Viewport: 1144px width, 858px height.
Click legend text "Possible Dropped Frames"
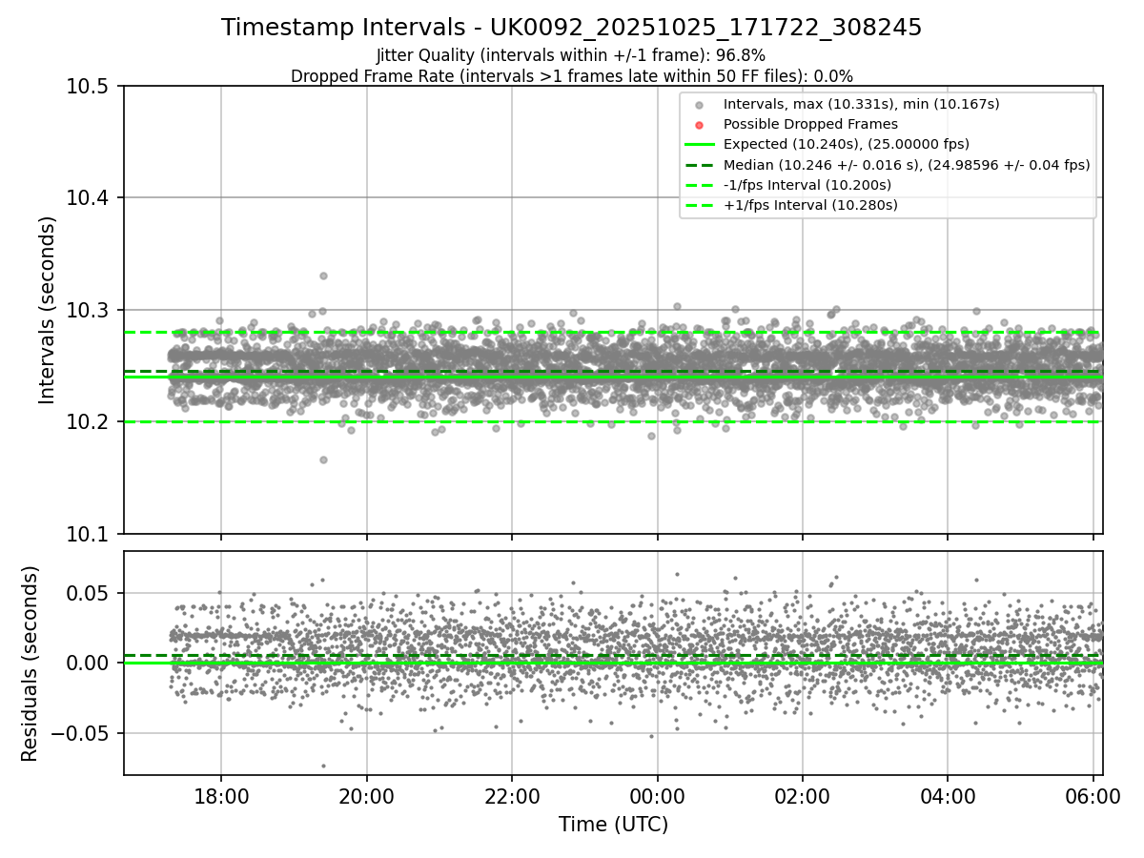coord(810,124)
